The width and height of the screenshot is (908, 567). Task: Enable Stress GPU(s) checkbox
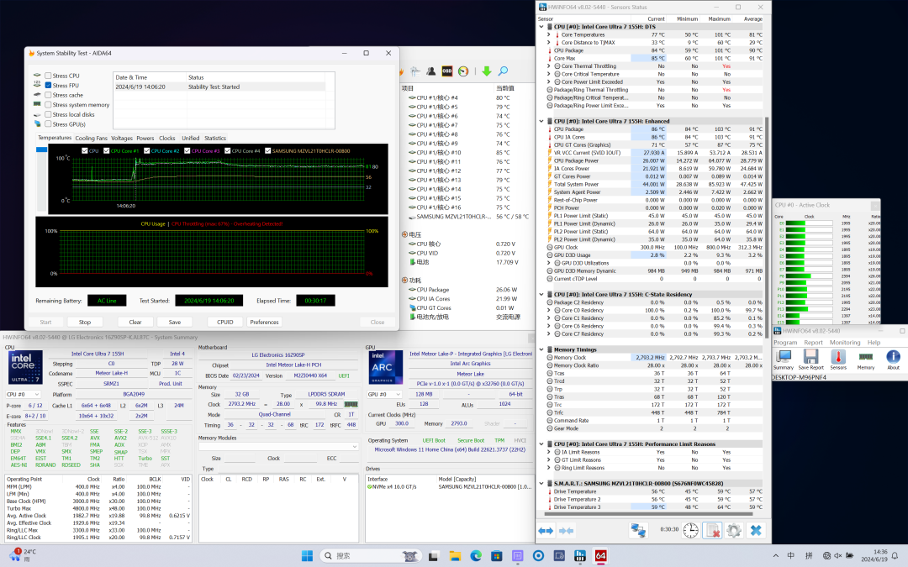click(x=48, y=124)
